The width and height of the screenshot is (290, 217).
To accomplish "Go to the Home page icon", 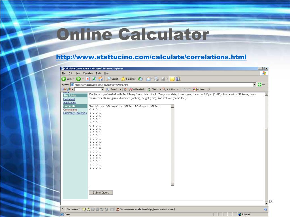I will point(101,79).
